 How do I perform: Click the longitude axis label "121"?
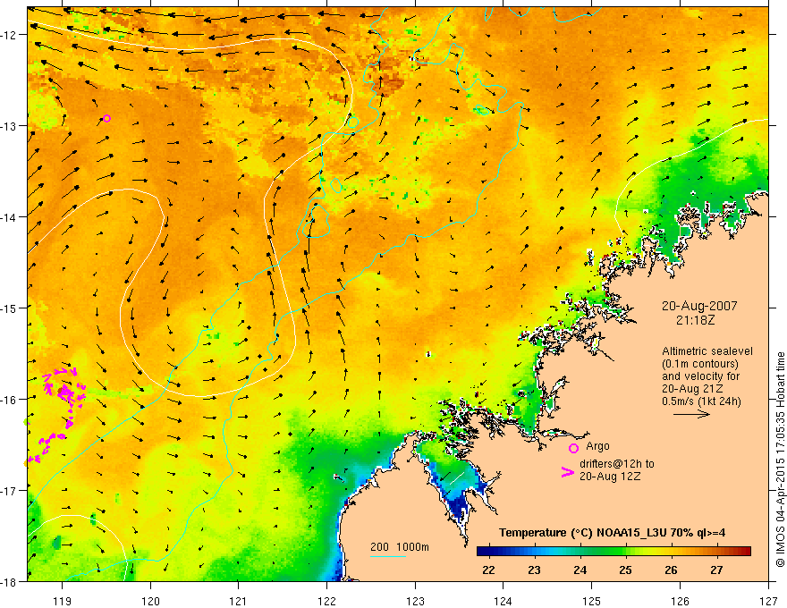[x=239, y=601]
